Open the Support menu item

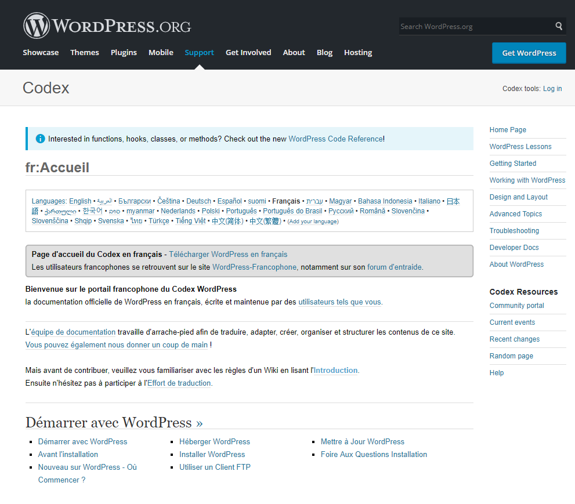click(x=199, y=52)
